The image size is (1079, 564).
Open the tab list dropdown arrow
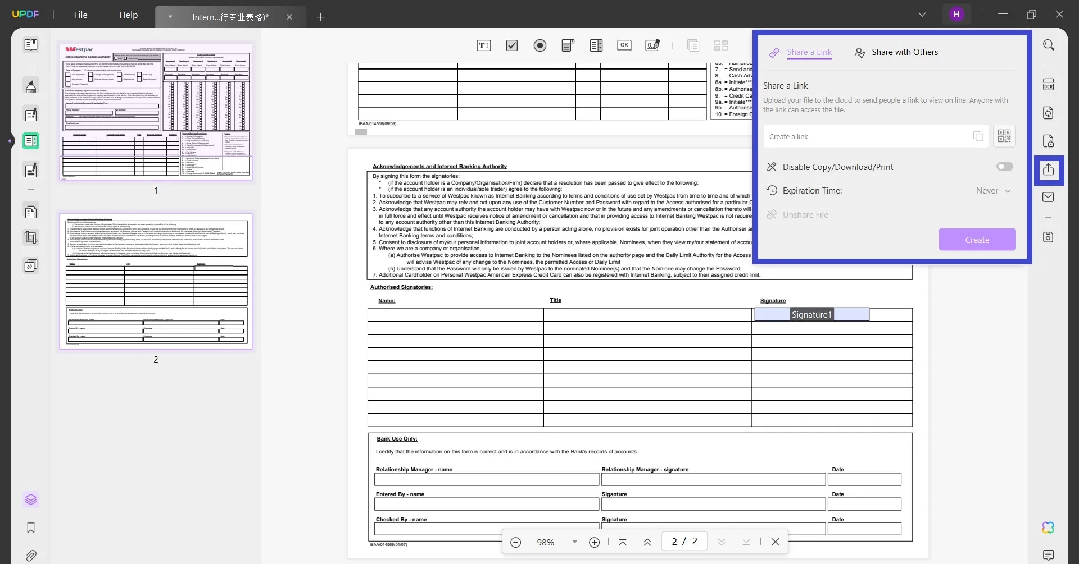click(922, 15)
